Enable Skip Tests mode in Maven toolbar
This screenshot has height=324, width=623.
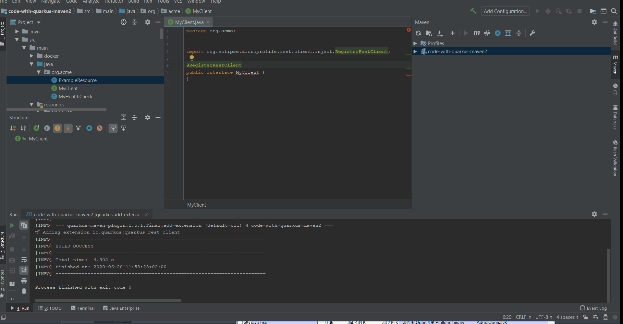pos(487,33)
